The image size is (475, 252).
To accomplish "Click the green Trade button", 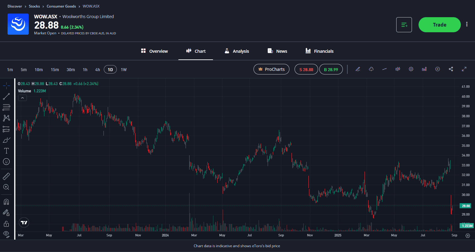I will coord(439,25).
